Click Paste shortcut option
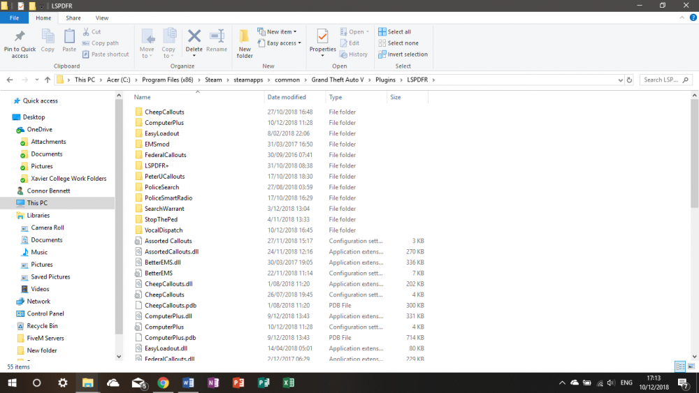 [x=106, y=54]
